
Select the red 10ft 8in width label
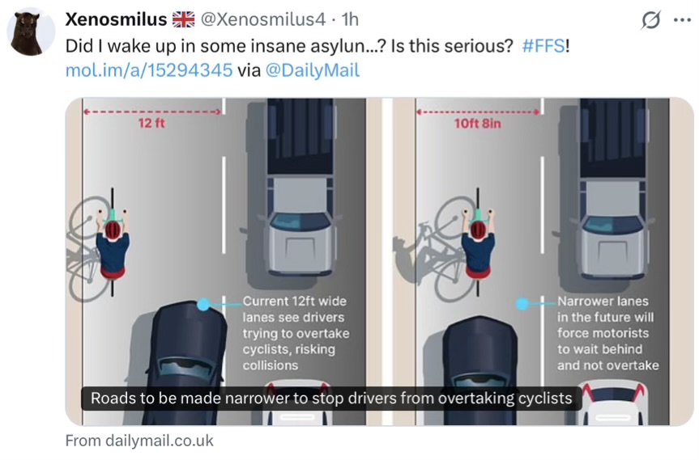(x=477, y=123)
